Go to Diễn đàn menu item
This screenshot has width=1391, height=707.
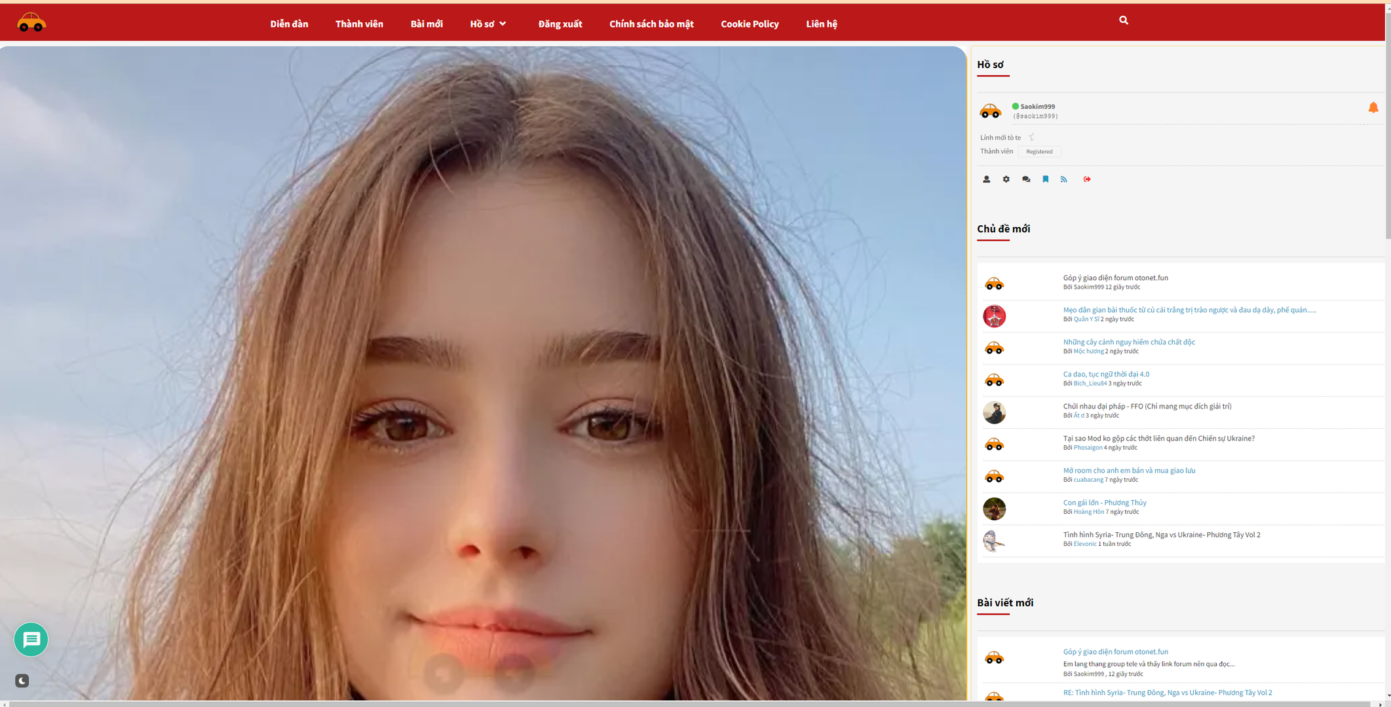289,24
